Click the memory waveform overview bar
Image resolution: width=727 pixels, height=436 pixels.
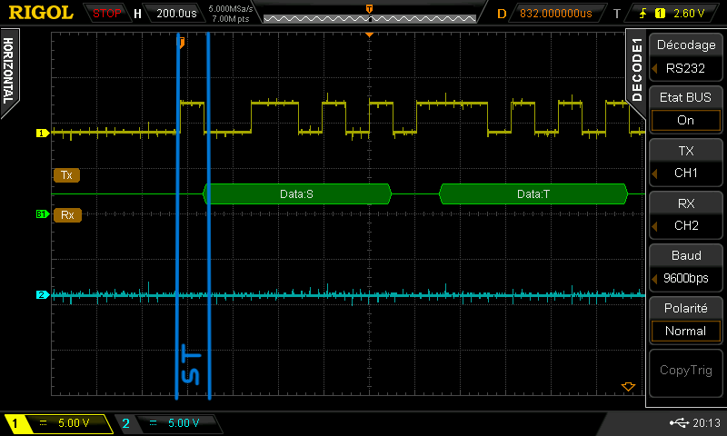[x=370, y=18]
